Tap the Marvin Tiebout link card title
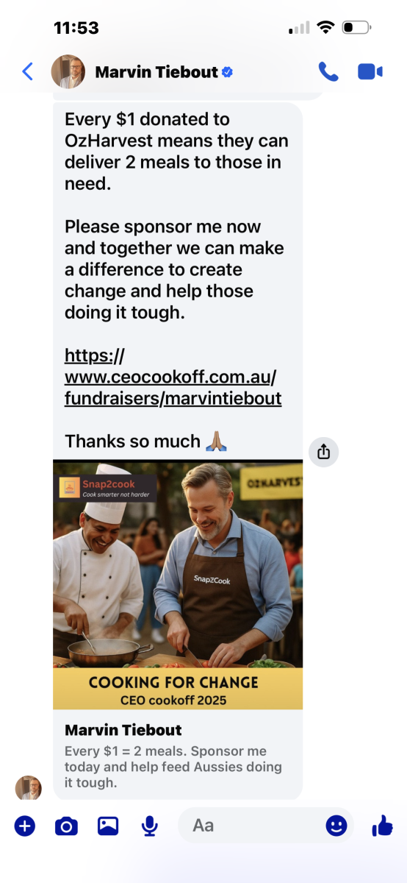This screenshot has height=883, width=407. (x=123, y=730)
